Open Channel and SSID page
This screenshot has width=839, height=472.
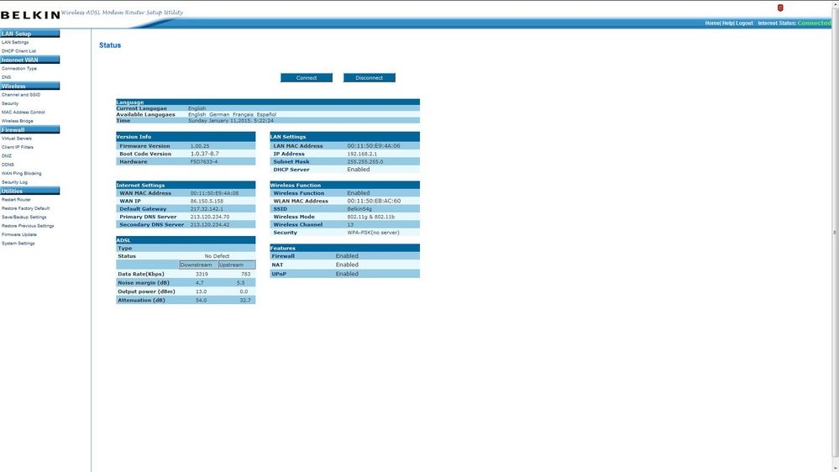coord(21,95)
